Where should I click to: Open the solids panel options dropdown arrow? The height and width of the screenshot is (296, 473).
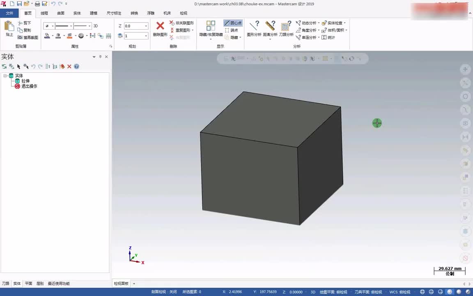[94, 57]
